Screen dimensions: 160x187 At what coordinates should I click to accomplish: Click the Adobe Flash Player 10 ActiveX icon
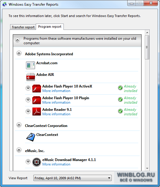(37, 88)
